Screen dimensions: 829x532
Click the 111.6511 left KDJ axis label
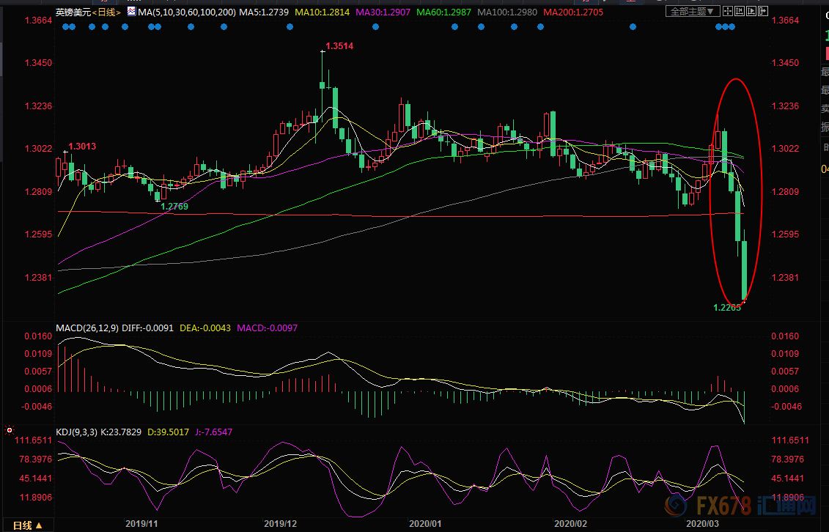(34, 440)
